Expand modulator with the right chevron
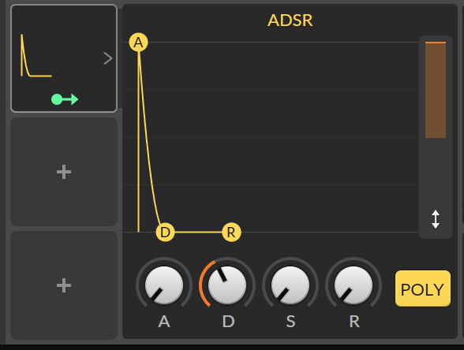464x350 pixels. [x=108, y=58]
